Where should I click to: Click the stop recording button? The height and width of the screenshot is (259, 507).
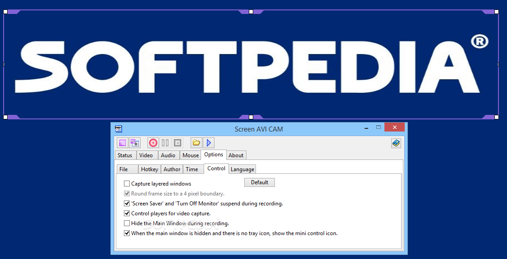(177, 143)
